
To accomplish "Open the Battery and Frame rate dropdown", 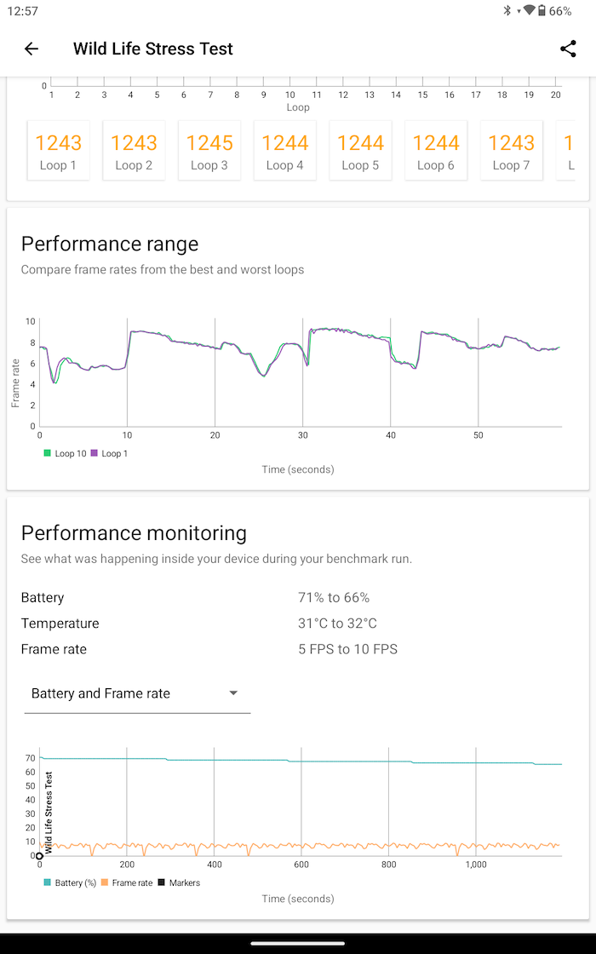I will (x=137, y=694).
